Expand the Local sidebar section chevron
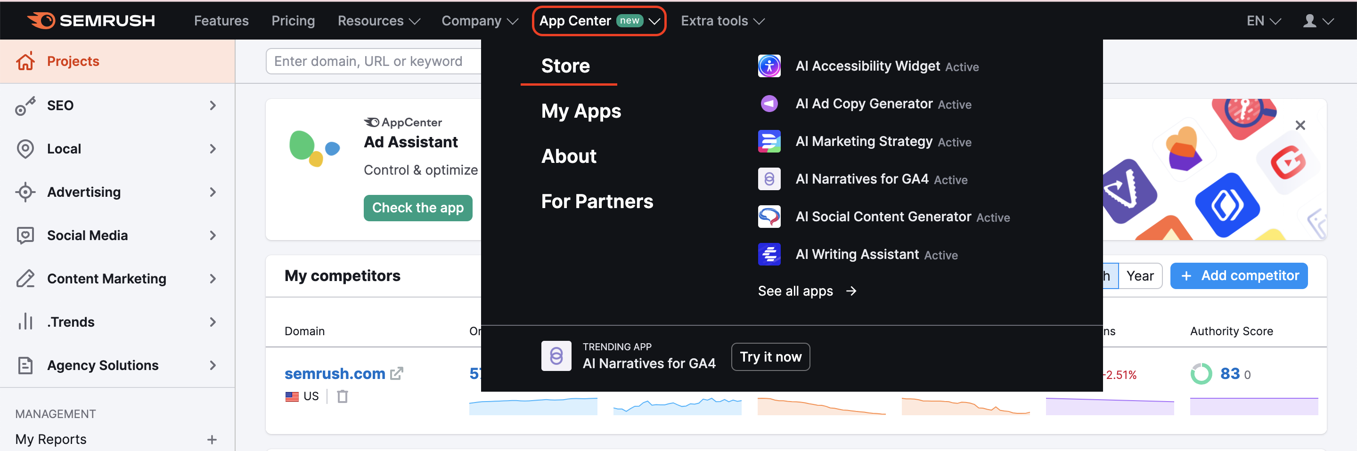The image size is (1357, 451). tap(213, 149)
